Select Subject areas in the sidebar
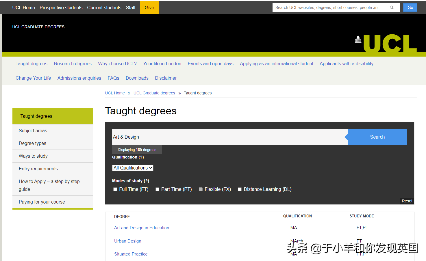The width and height of the screenshot is (426, 261). point(53,131)
